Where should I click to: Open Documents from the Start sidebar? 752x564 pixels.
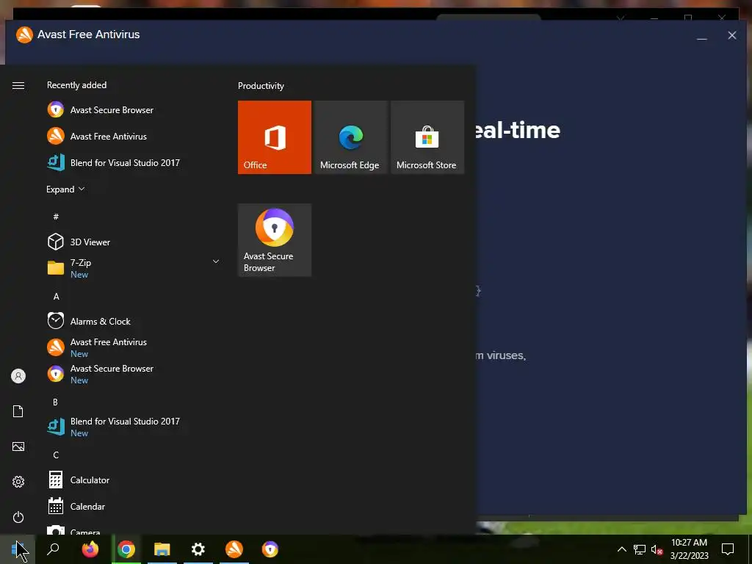[x=18, y=411]
